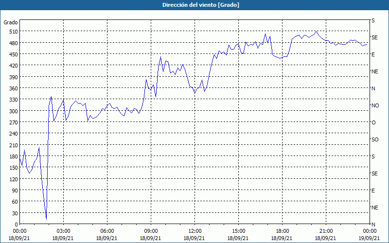Select the 180 y-axis value

tap(14, 156)
